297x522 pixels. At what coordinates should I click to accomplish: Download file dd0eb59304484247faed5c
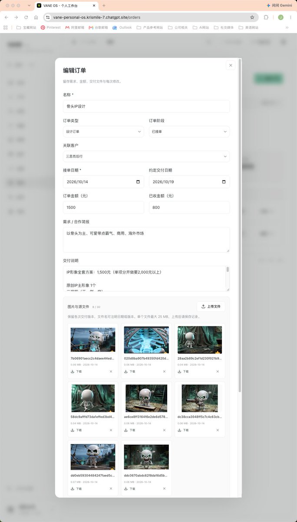tap(76, 489)
